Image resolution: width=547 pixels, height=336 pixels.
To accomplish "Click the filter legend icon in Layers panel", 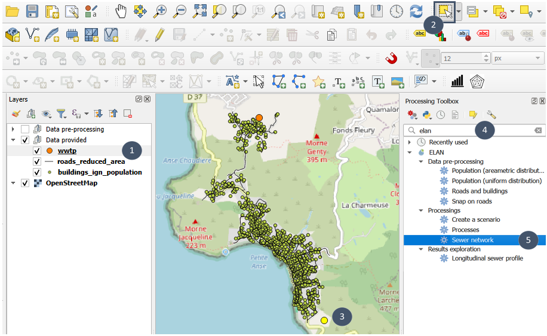I will 61,113.
